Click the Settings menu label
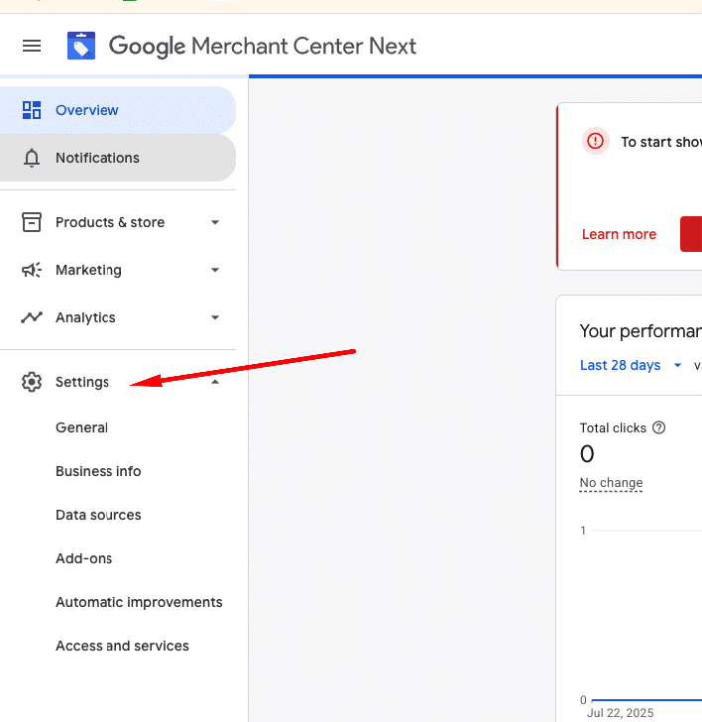Screen dimensions: 702x722 [82, 382]
